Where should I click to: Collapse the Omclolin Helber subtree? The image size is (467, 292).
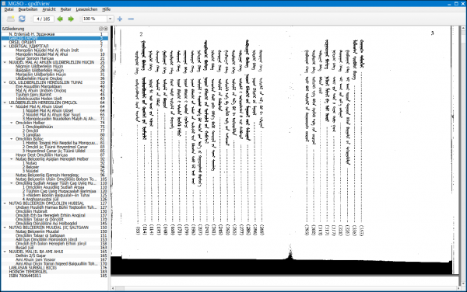12,123
